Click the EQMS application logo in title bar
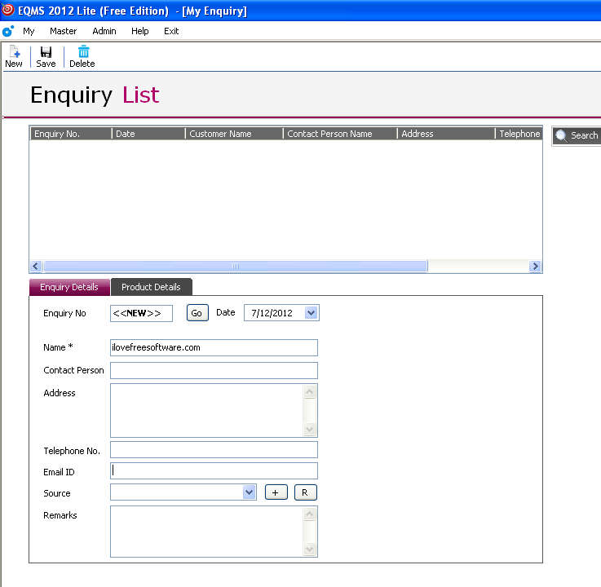This screenshot has width=601, height=587. click(7, 9)
